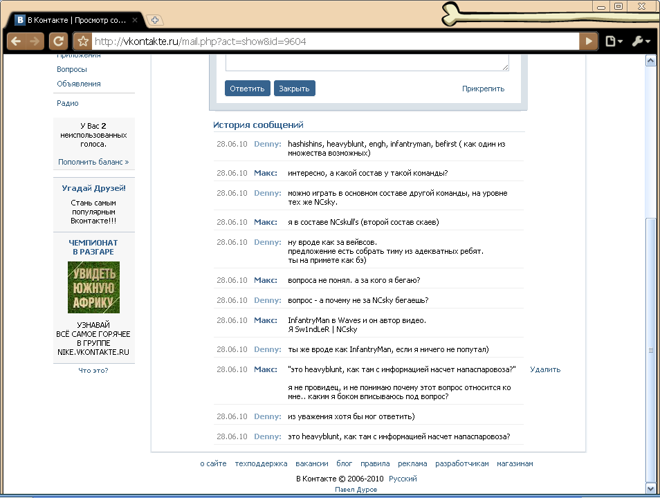This screenshot has width=660, height=498.
Task: Click the Ответить button
Action: coord(247,89)
